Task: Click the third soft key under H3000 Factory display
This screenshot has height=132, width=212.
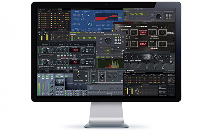Action: coord(142,18)
